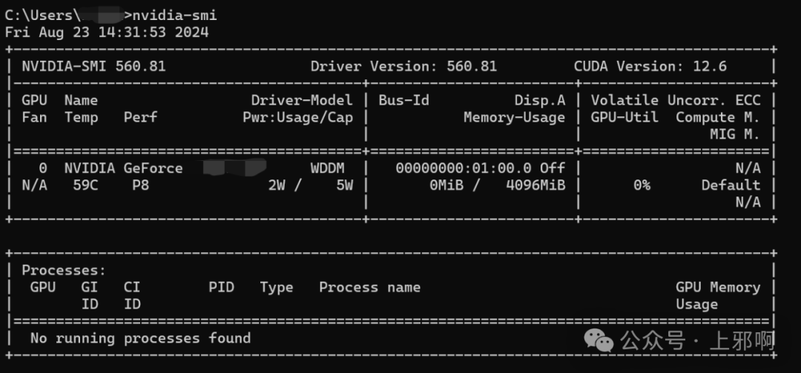Click the 'Type' column header

click(x=277, y=287)
